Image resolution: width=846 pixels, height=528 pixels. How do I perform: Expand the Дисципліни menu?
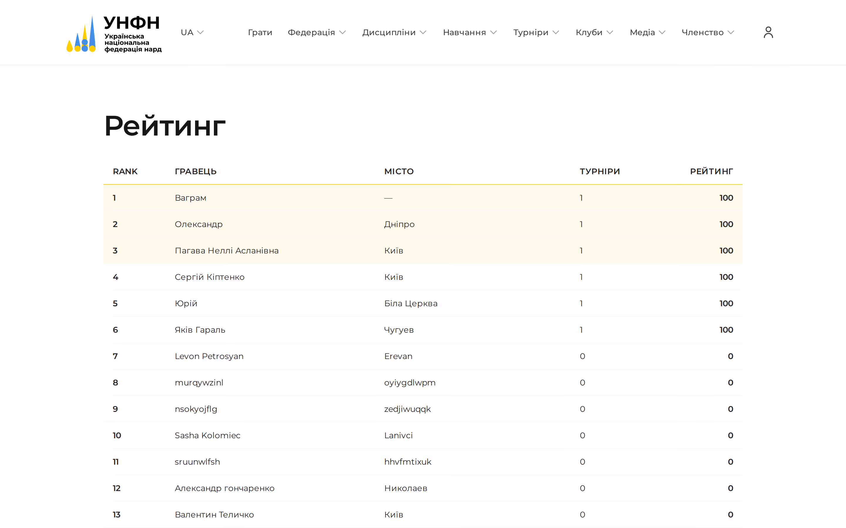click(394, 33)
